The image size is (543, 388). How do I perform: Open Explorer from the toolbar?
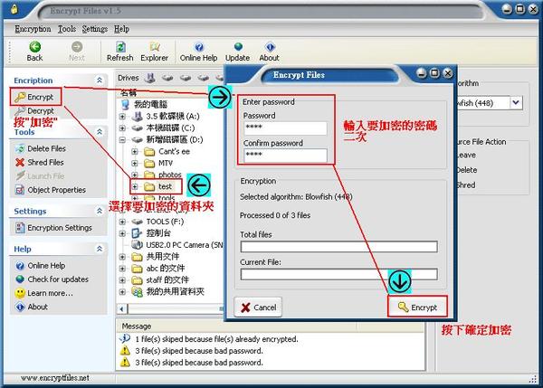[x=154, y=52]
